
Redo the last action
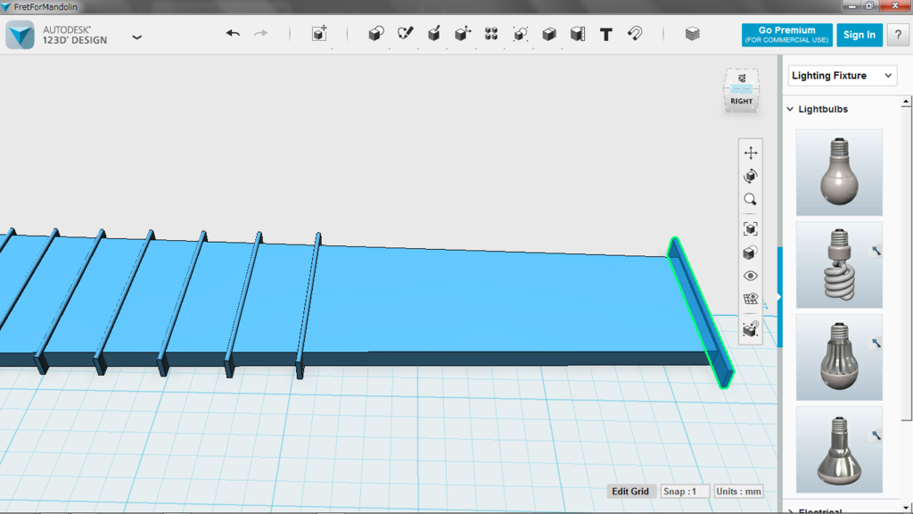(x=261, y=34)
